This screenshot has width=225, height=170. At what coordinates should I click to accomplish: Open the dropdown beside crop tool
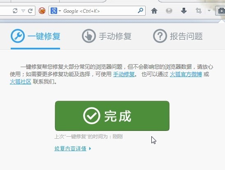coord(209,11)
